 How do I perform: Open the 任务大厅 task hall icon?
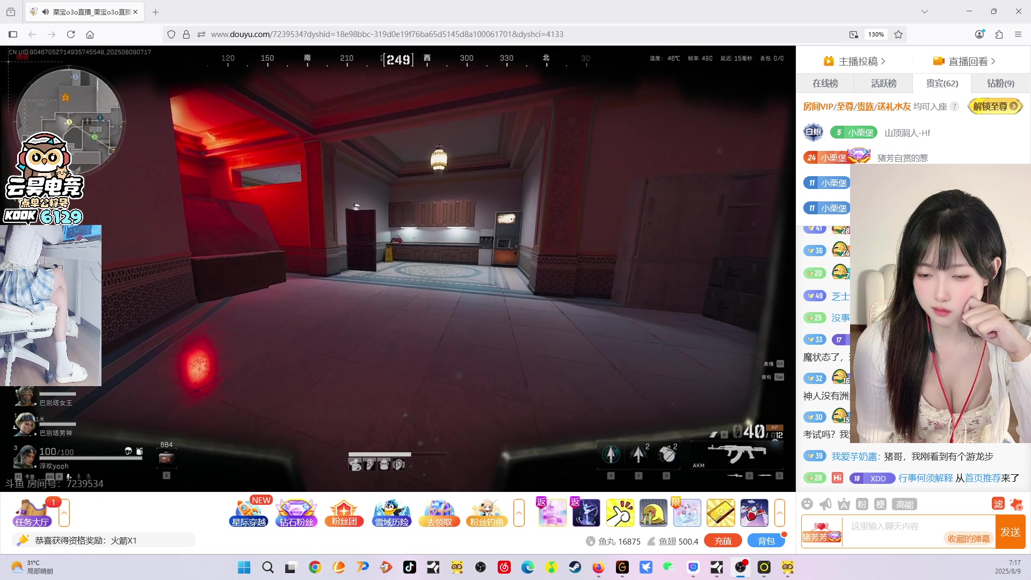pos(32,513)
